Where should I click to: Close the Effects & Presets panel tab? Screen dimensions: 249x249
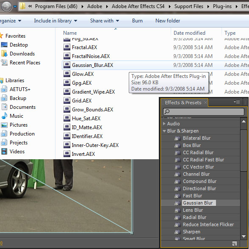205,102
